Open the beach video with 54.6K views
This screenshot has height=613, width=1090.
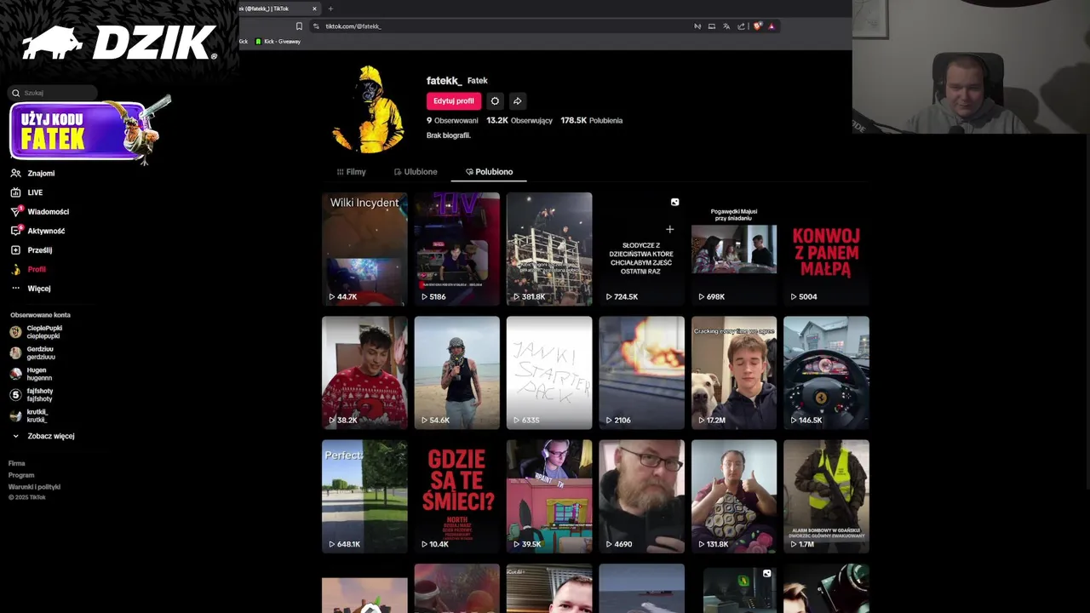tap(456, 373)
